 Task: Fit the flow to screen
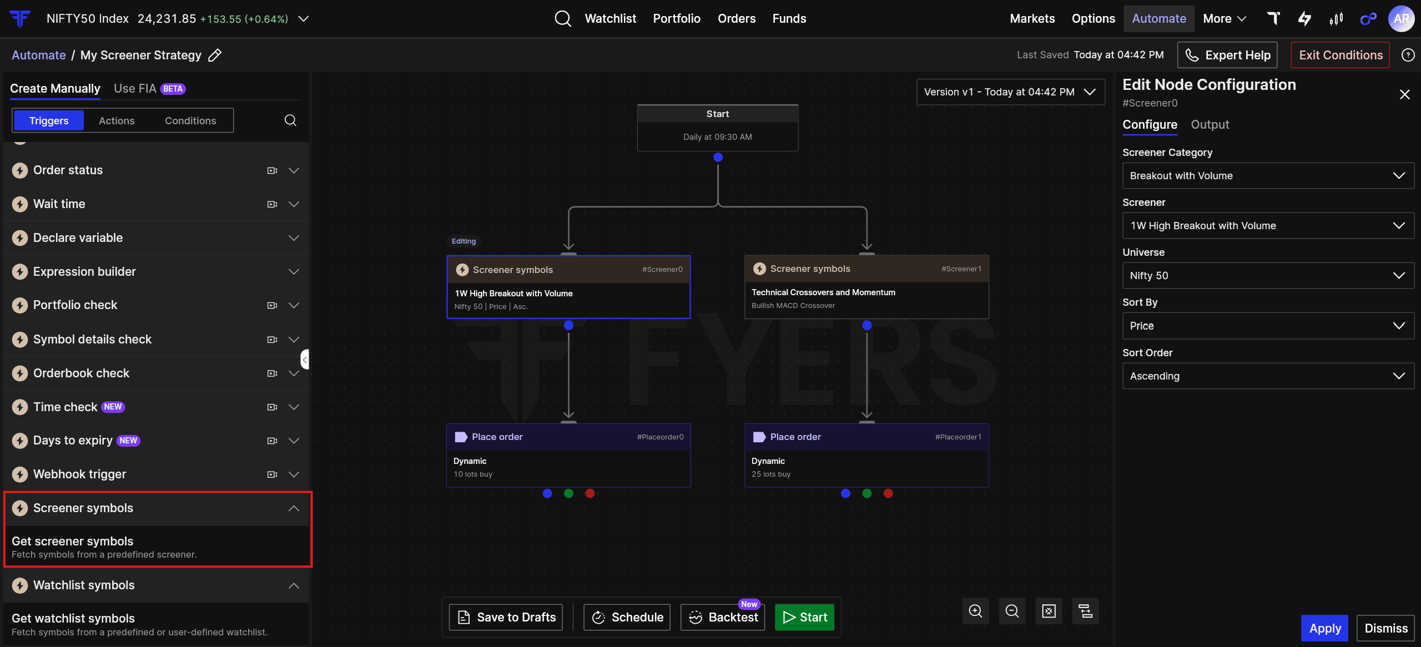coord(1049,611)
